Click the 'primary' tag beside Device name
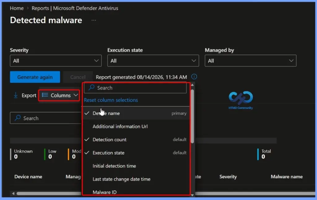The image size is (317, 200). [x=179, y=113]
